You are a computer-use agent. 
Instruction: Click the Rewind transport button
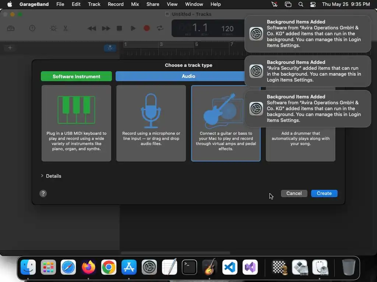coord(92,29)
